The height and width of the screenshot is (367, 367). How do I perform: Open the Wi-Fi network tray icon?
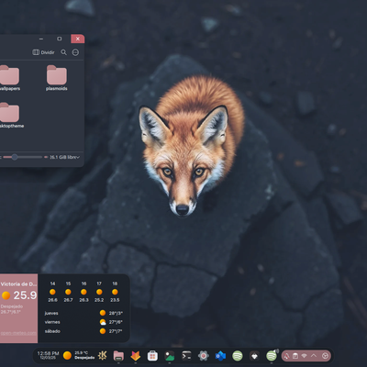304,356
